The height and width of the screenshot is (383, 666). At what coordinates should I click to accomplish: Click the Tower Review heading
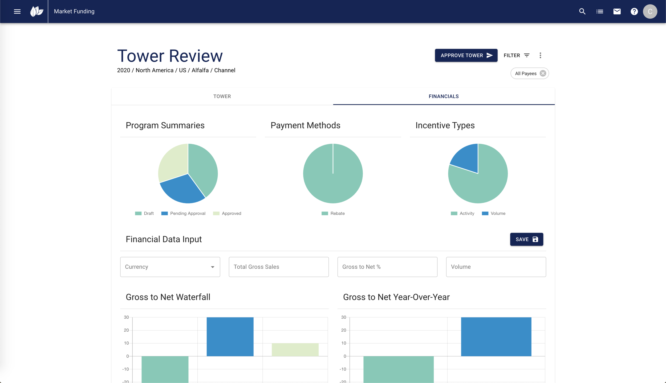pos(170,56)
